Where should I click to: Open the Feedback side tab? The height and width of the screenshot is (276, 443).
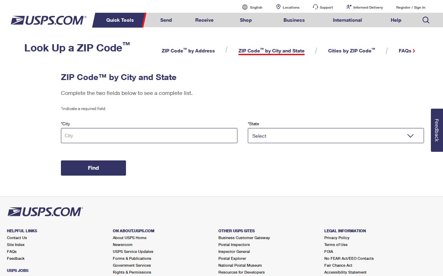click(x=437, y=130)
